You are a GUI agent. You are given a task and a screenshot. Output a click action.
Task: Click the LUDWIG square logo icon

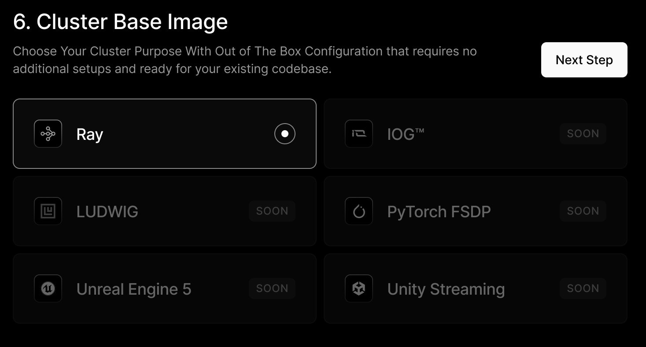pyautogui.click(x=48, y=211)
